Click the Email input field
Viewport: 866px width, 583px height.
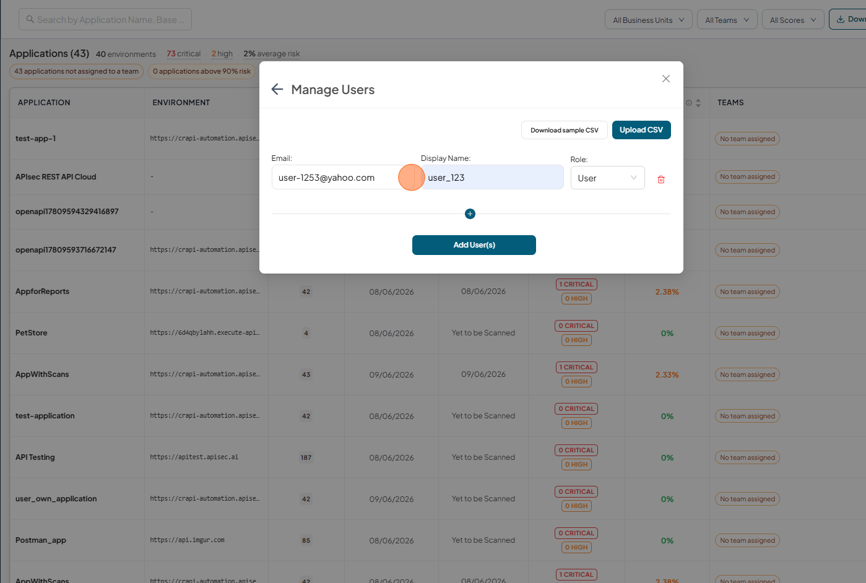(x=344, y=178)
